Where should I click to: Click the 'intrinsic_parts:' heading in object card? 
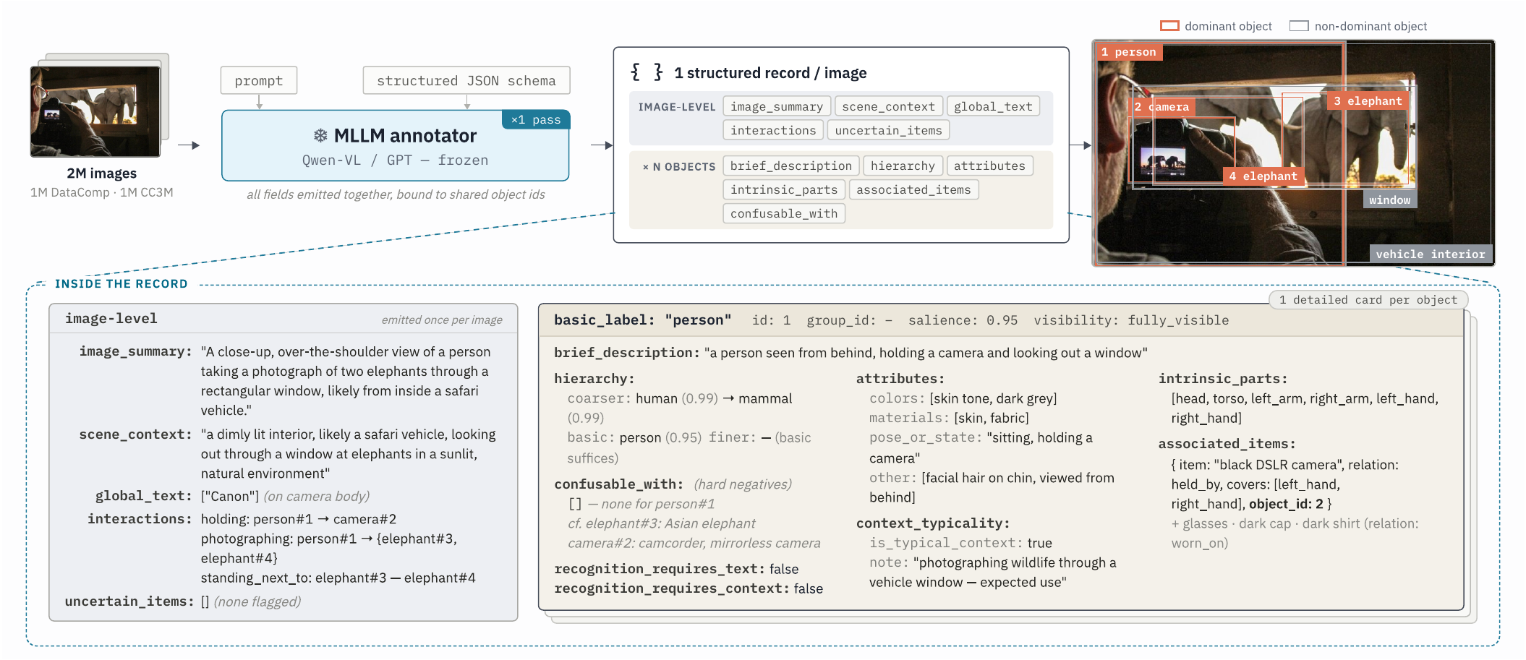point(1223,379)
